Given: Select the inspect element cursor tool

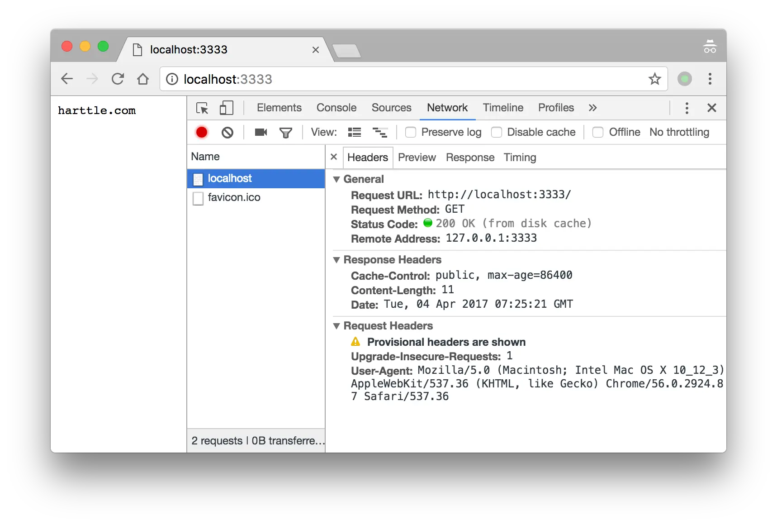Looking at the screenshot, I should click(202, 108).
